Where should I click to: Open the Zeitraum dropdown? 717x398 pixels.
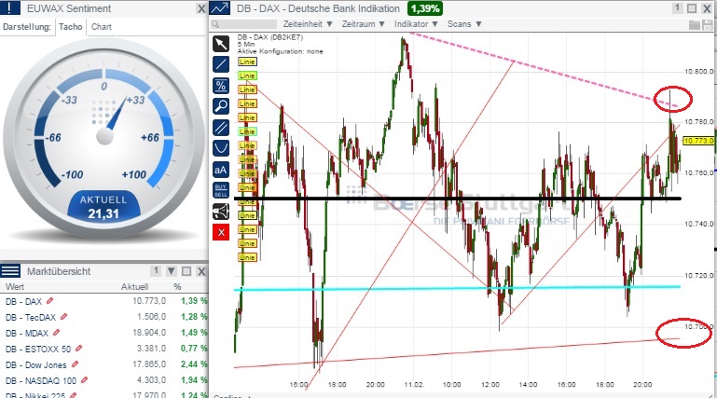[x=364, y=24]
